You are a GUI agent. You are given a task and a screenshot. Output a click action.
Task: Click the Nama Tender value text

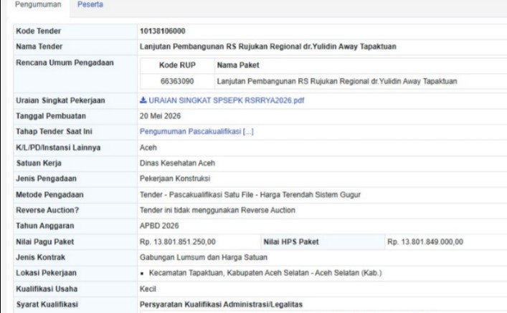[x=267, y=47]
